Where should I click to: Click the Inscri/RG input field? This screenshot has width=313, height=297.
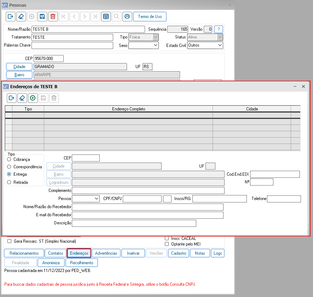(x=220, y=199)
